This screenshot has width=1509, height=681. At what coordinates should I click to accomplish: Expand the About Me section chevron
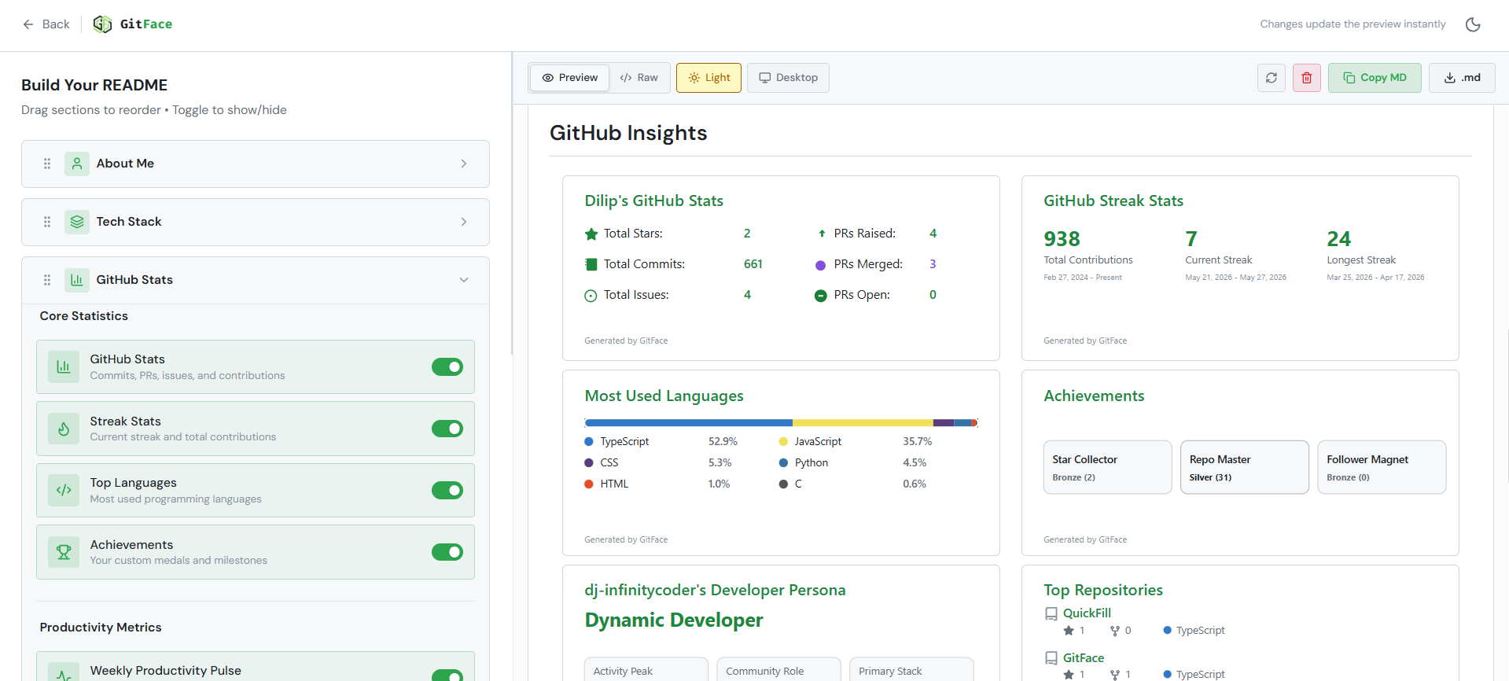(x=464, y=164)
